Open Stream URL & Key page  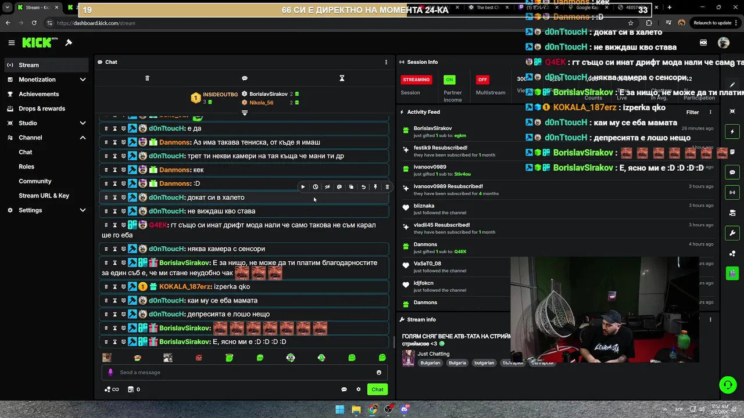44,196
